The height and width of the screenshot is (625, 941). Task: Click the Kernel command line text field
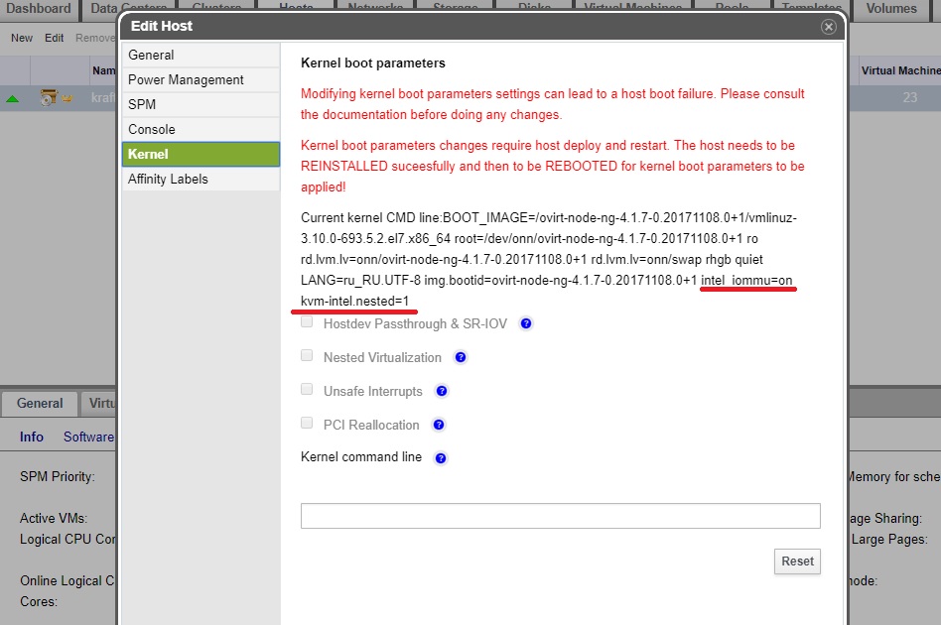[x=560, y=516]
